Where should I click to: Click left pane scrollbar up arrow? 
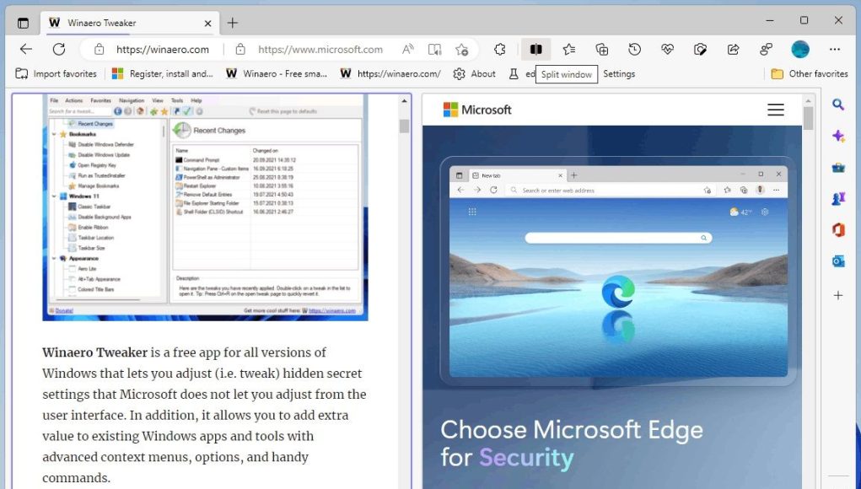click(x=404, y=101)
